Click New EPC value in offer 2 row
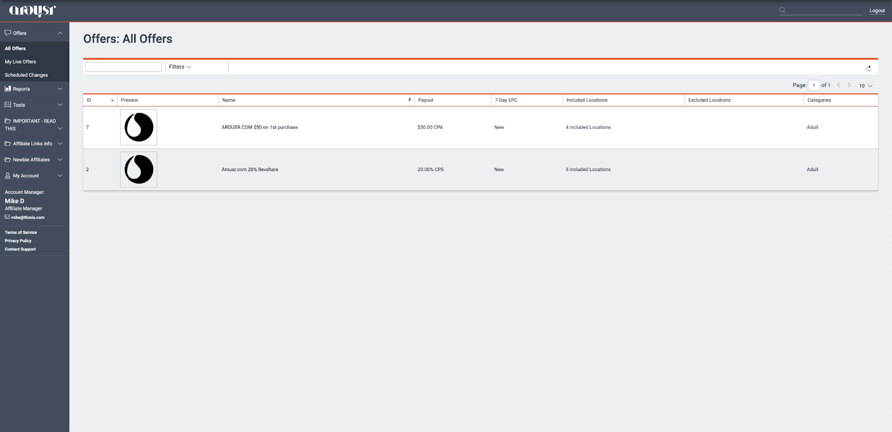This screenshot has width=892, height=432. 499,169
